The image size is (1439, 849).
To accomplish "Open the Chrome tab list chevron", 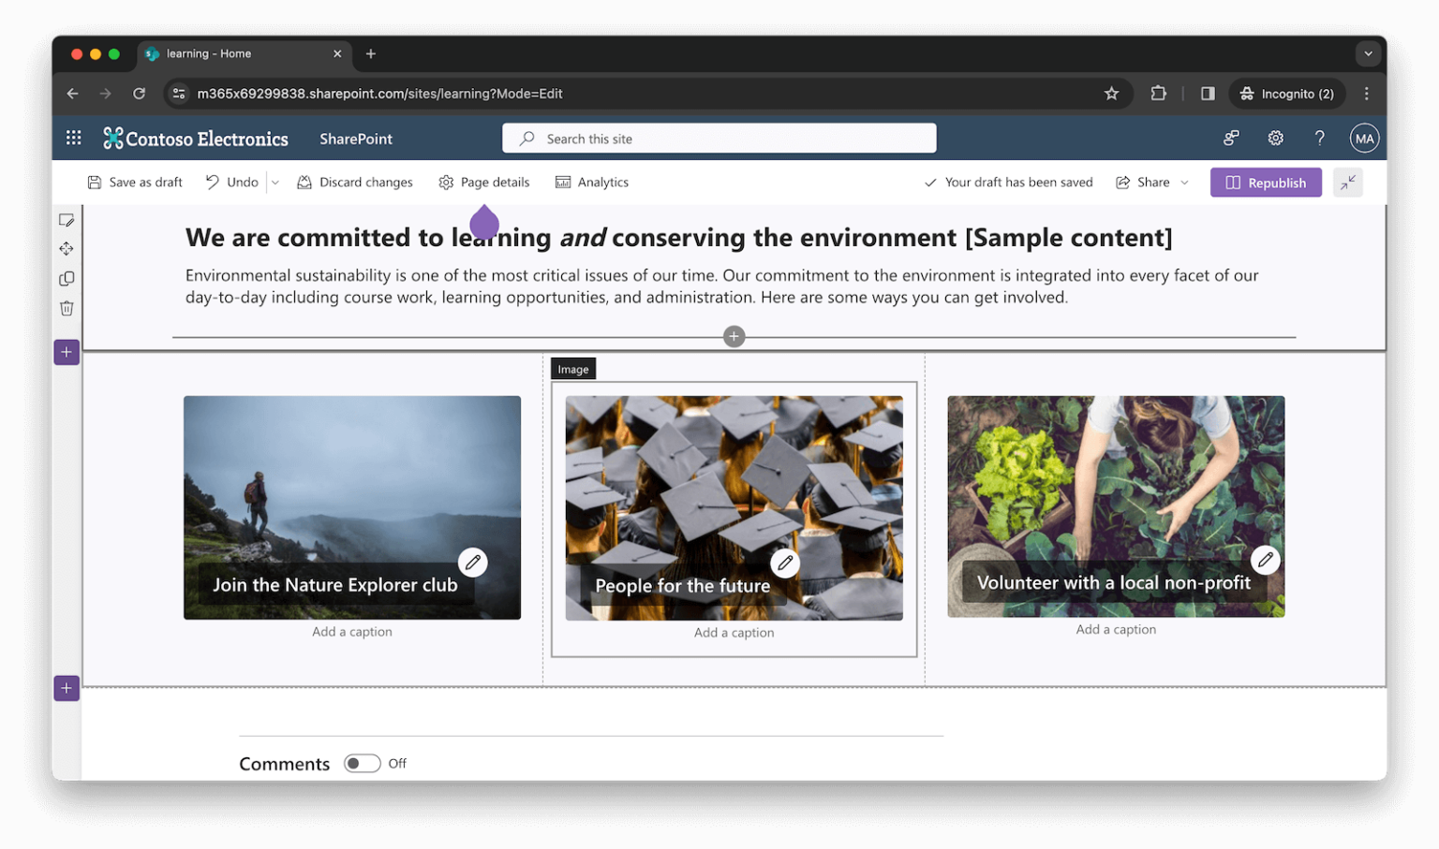I will (x=1368, y=54).
